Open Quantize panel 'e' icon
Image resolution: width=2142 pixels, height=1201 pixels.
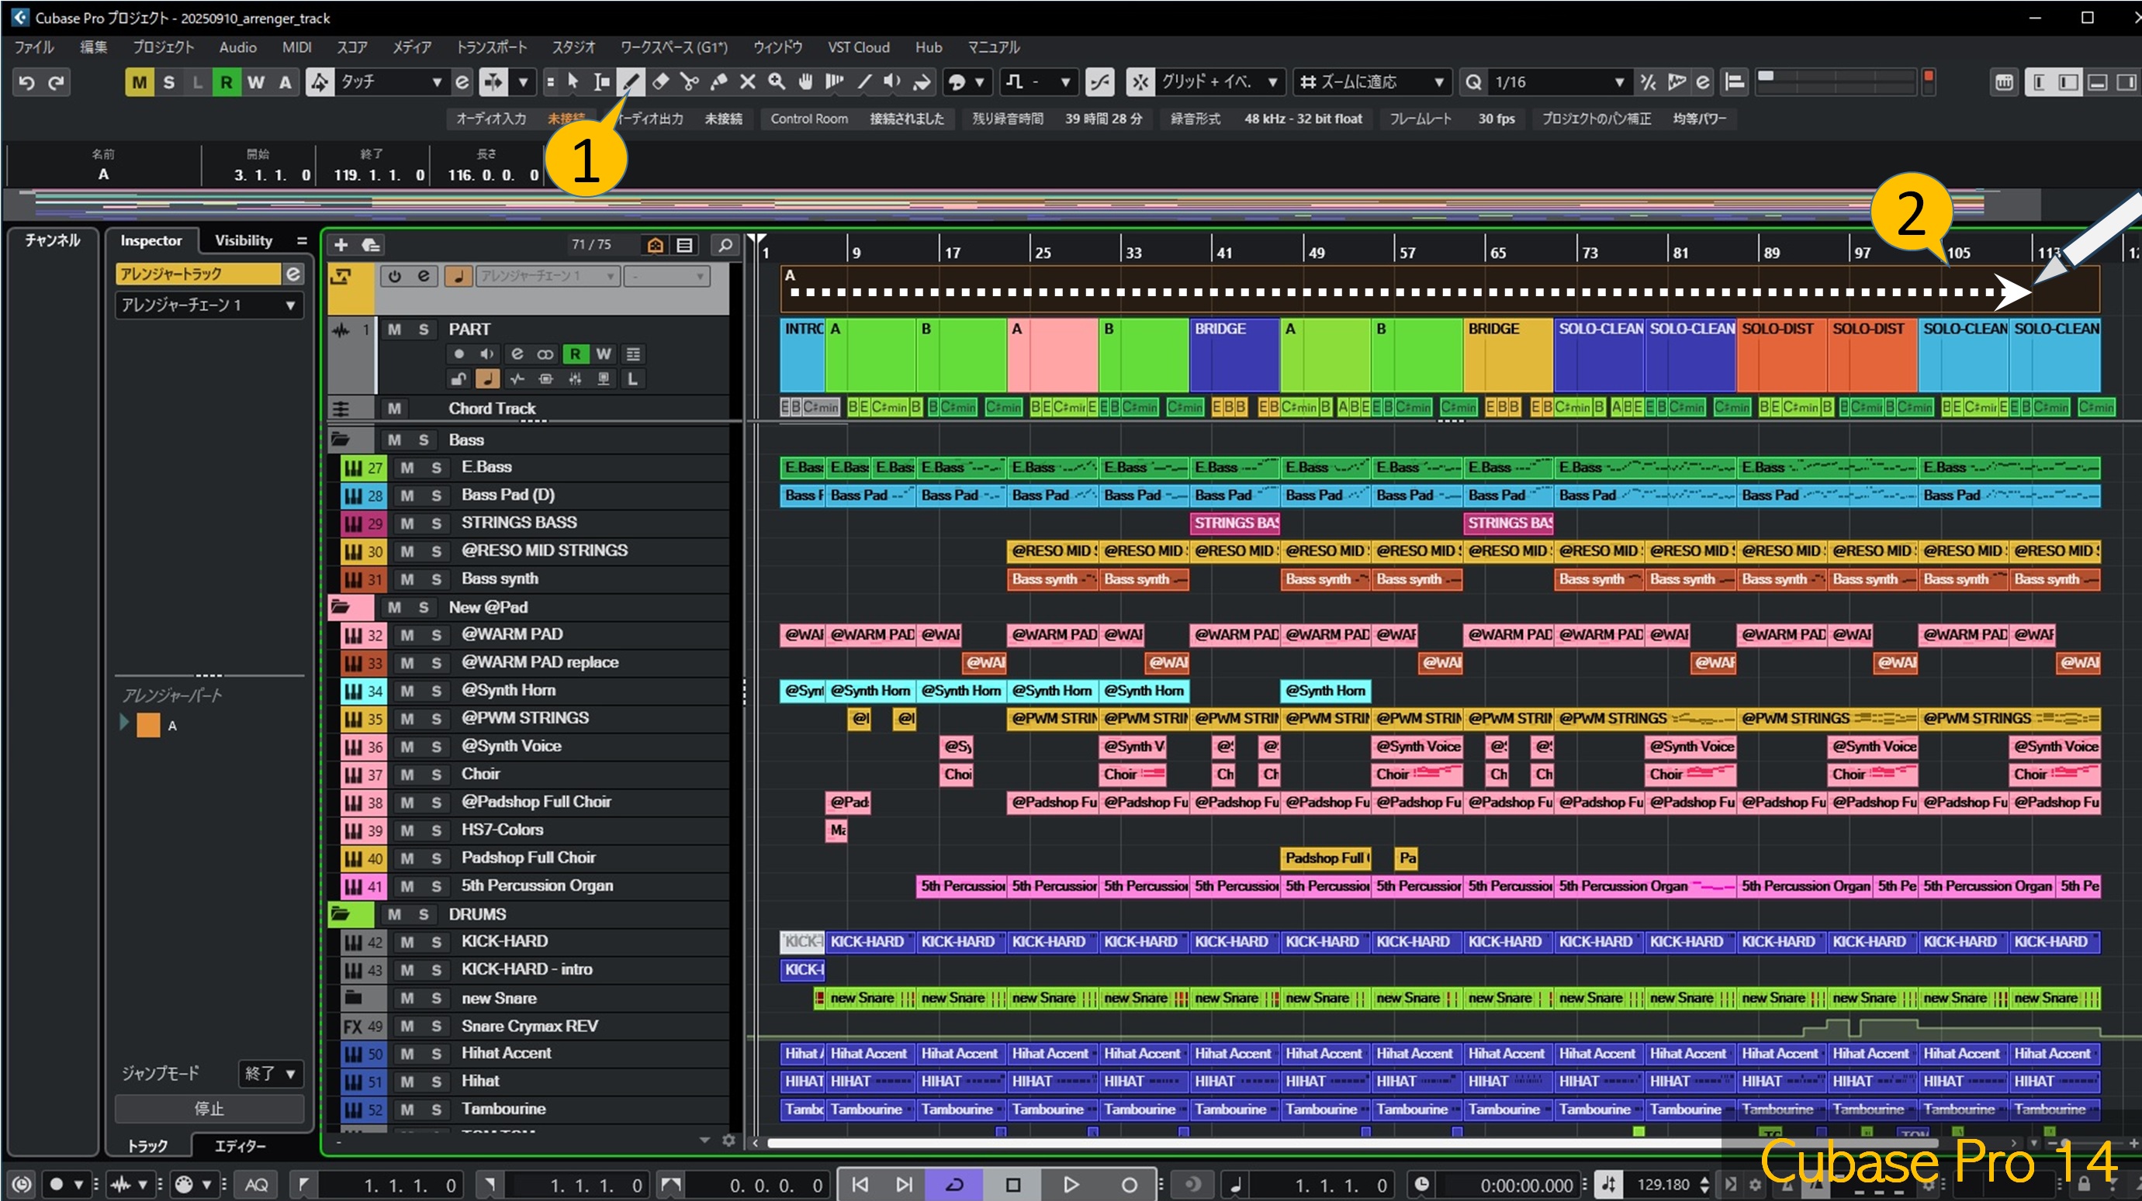pos(1703,81)
